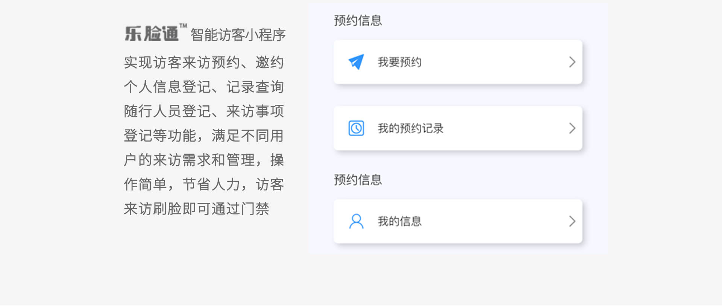Expand the 我的预约记录 row via its chevron
Viewport: 722px width, 306px height.
point(573,128)
